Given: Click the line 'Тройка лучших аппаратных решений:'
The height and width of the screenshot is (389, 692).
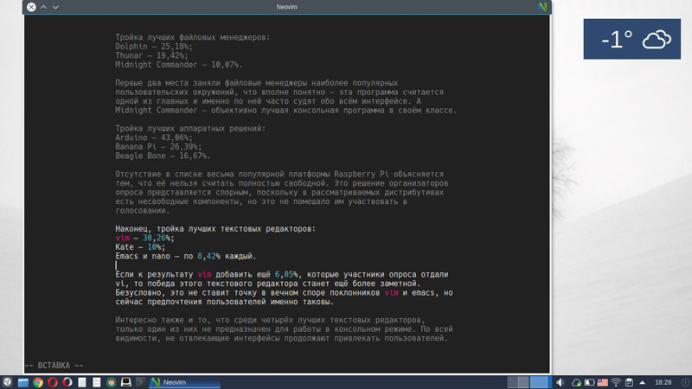Looking at the screenshot, I should point(190,129).
